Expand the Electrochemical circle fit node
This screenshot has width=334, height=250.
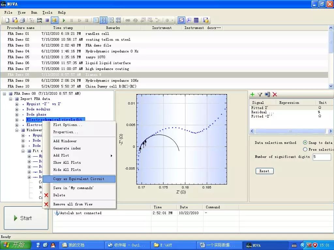[x=17, y=120]
